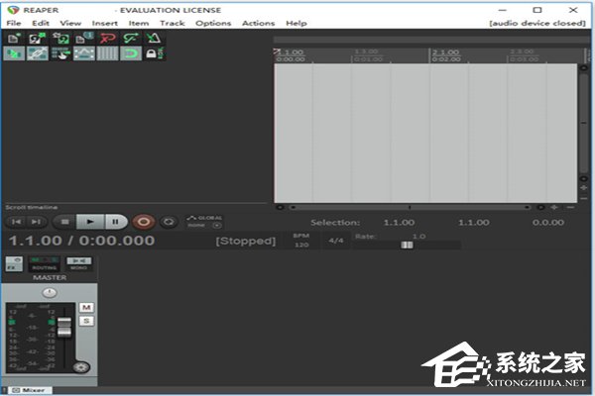
Task: Click the selection end value 1.1.00
Action: (474, 223)
